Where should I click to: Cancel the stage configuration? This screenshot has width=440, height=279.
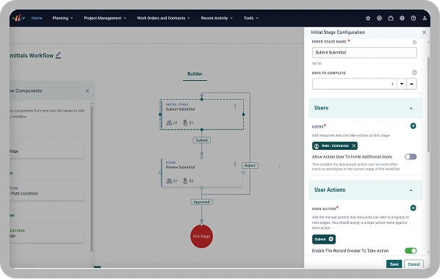414,264
